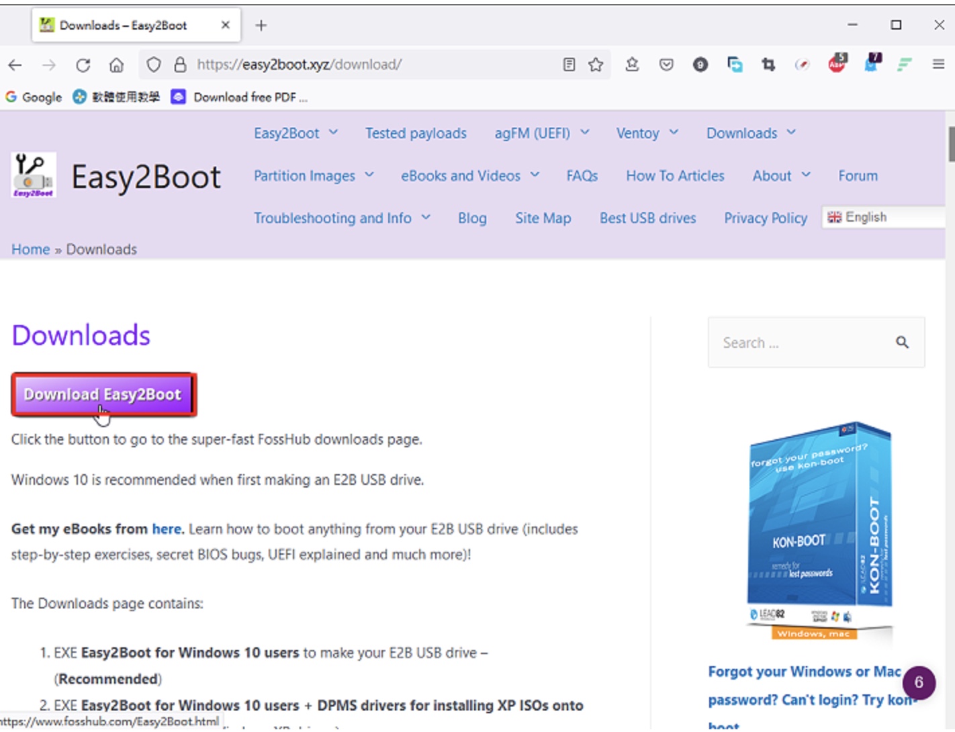Open the Firefox hamburger menu
The width and height of the screenshot is (955, 732).
[x=939, y=64]
